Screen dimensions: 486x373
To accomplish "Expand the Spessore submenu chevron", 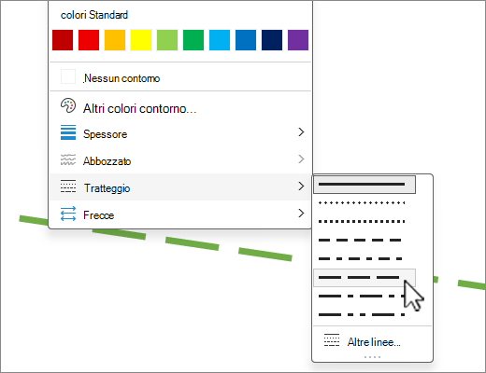I will [x=301, y=132].
